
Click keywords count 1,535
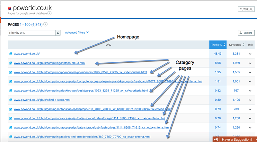click(x=236, y=72)
